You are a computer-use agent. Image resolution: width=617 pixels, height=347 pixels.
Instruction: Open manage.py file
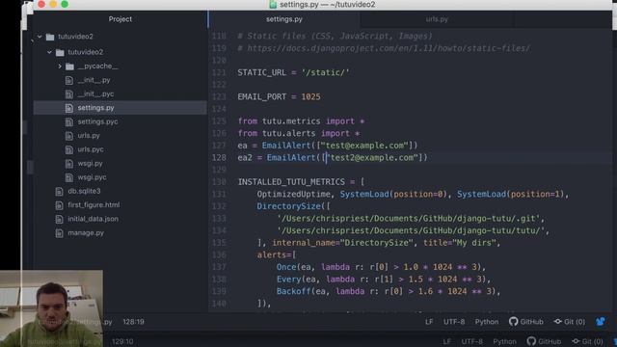86,233
